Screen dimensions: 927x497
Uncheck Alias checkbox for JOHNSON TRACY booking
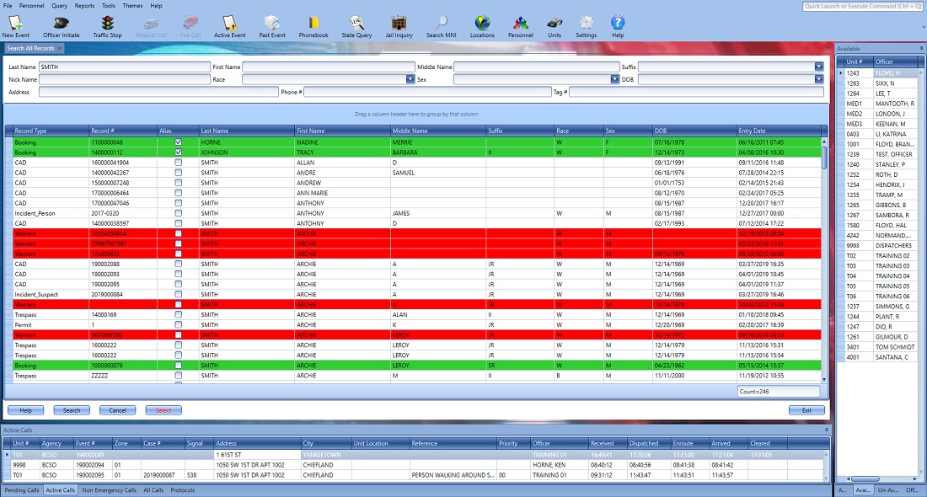pos(178,152)
